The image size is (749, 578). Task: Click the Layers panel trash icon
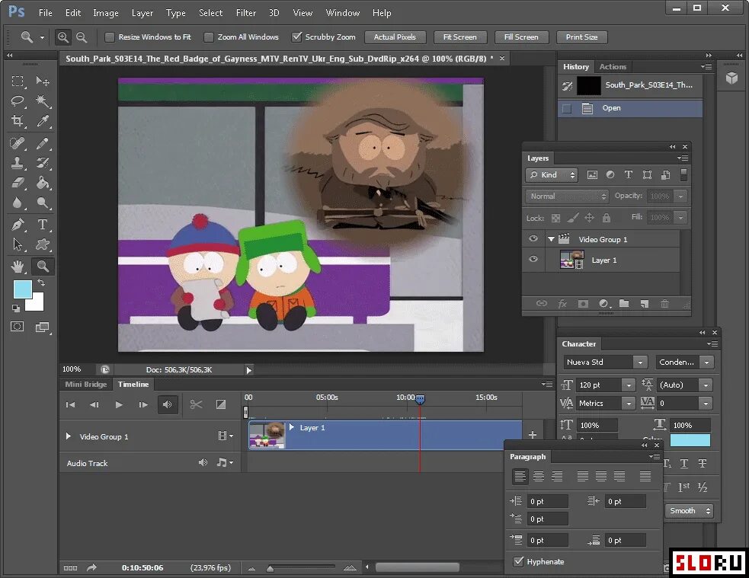point(664,304)
